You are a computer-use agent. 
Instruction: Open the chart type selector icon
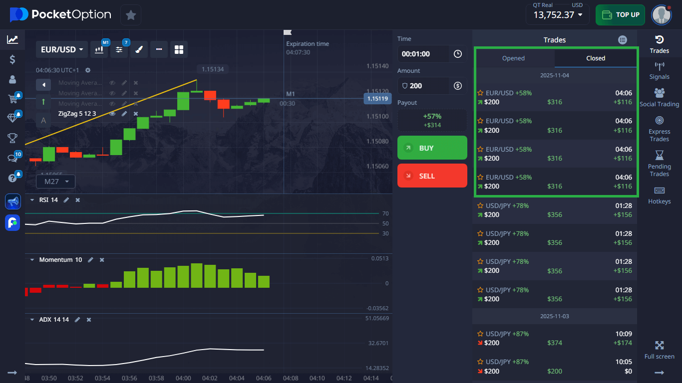click(x=99, y=49)
